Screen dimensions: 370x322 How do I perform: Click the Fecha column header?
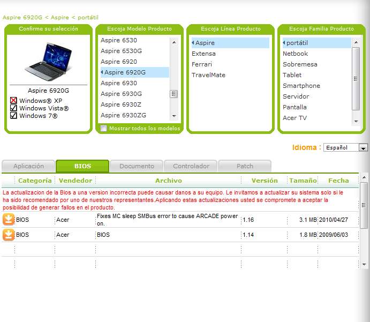pyautogui.click(x=338, y=181)
